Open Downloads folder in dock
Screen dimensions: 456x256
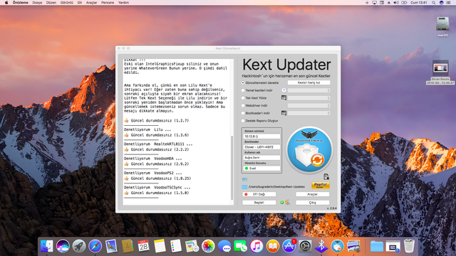[x=377, y=247]
